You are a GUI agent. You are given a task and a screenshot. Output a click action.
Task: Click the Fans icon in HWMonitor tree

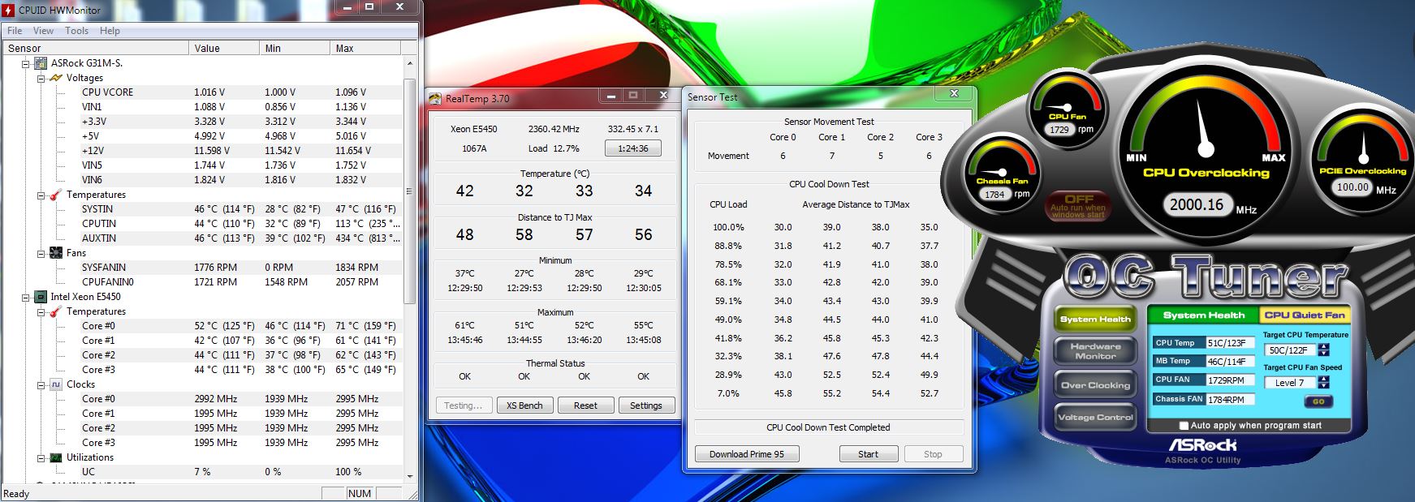(x=56, y=253)
